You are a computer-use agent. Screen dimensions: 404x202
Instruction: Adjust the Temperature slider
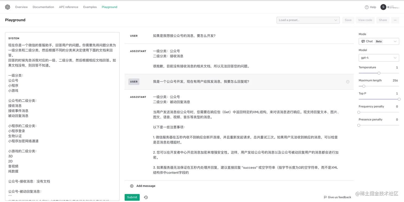coord(379,73)
